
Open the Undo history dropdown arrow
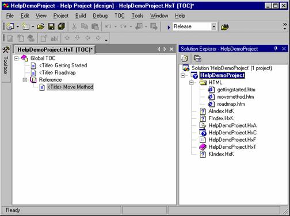(116, 26)
